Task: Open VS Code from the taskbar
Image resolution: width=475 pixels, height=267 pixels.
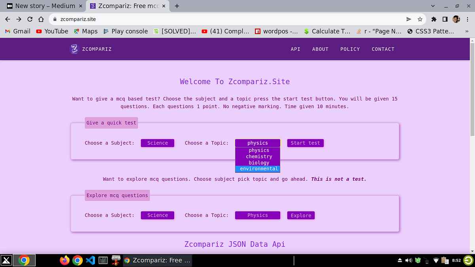Action: coord(90,260)
